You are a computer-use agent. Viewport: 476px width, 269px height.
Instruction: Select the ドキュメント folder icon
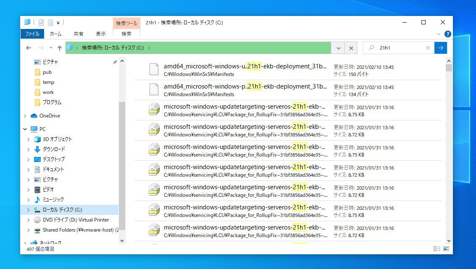[x=37, y=170]
